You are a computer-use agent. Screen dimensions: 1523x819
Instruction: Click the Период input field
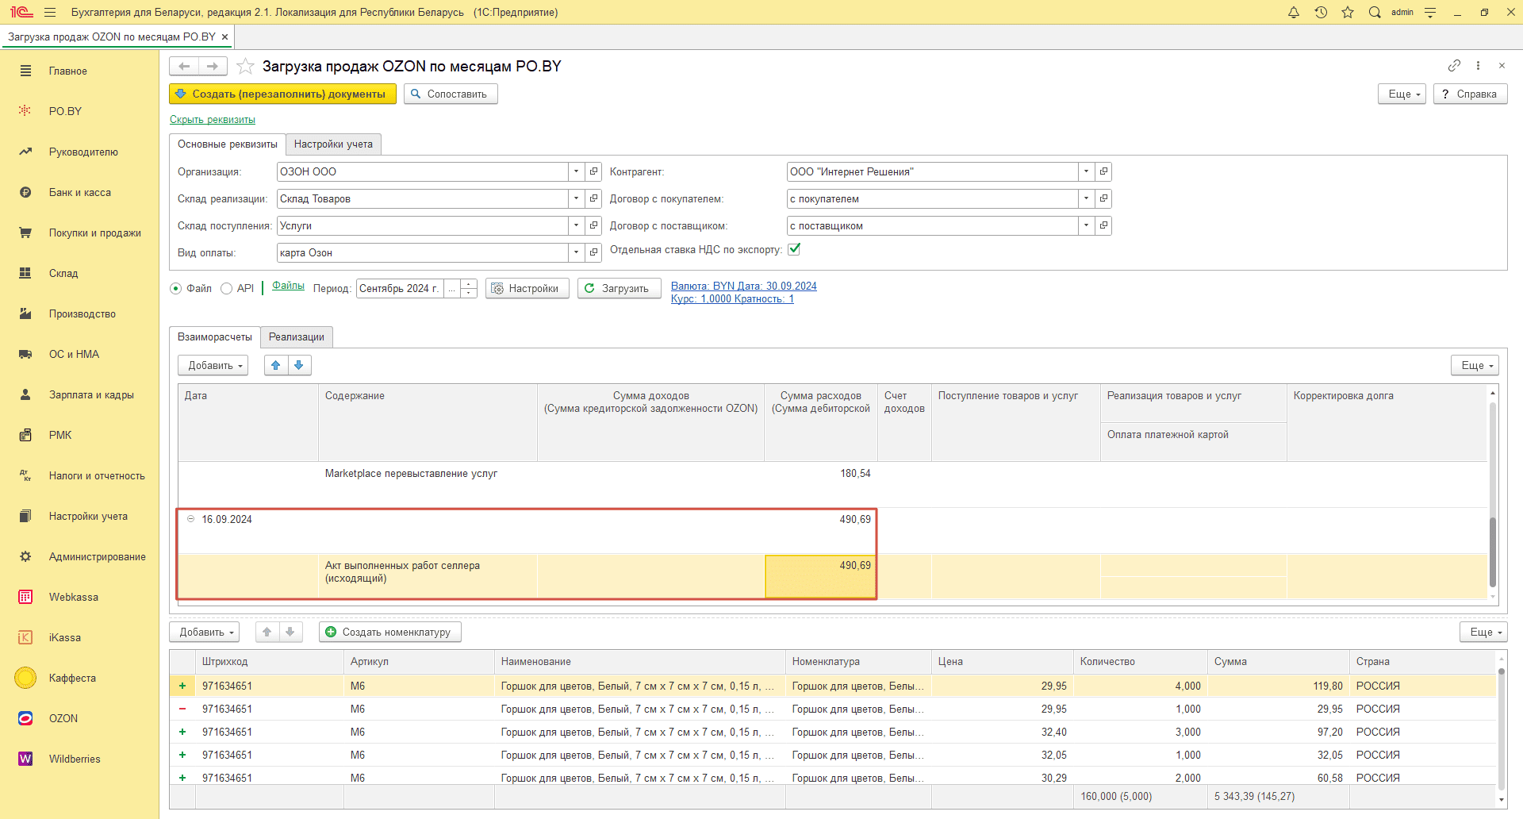tap(400, 289)
